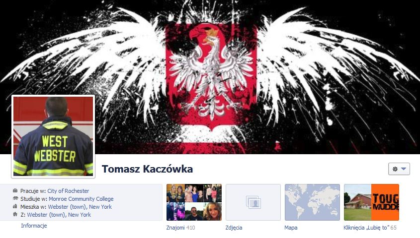Click the Mapa label
The width and height of the screenshot is (420, 238).
[x=291, y=228]
